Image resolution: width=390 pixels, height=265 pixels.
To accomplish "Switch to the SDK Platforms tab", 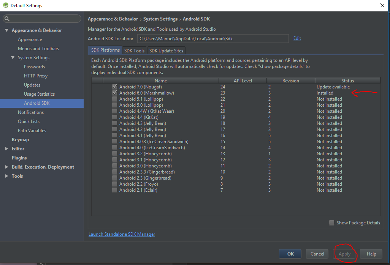I will click(105, 50).
